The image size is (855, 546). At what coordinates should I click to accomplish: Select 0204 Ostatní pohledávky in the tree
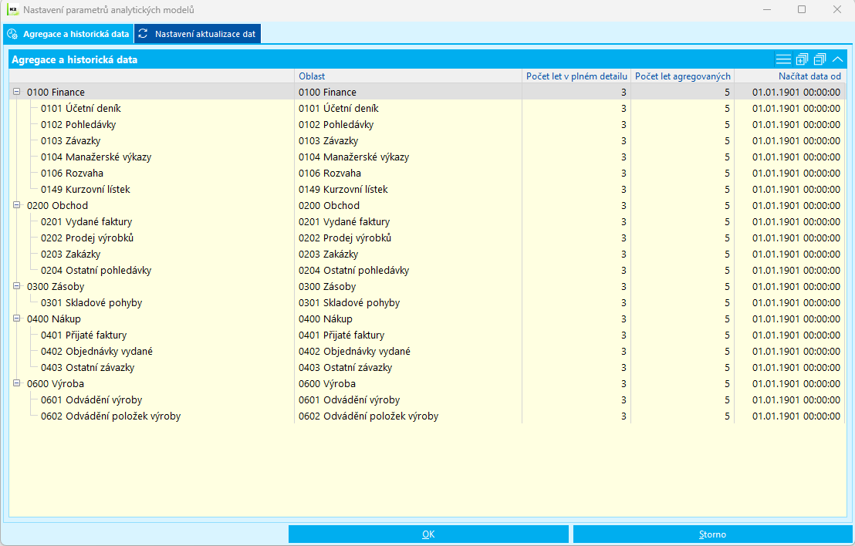96,270
